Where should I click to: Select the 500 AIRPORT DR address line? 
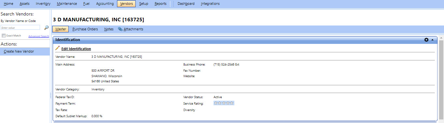pos(103,70)
